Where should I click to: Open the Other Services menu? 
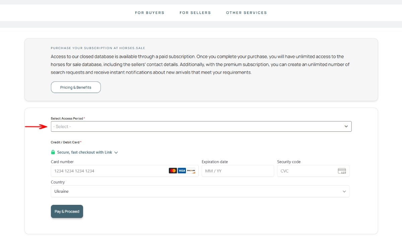(246, 13)
